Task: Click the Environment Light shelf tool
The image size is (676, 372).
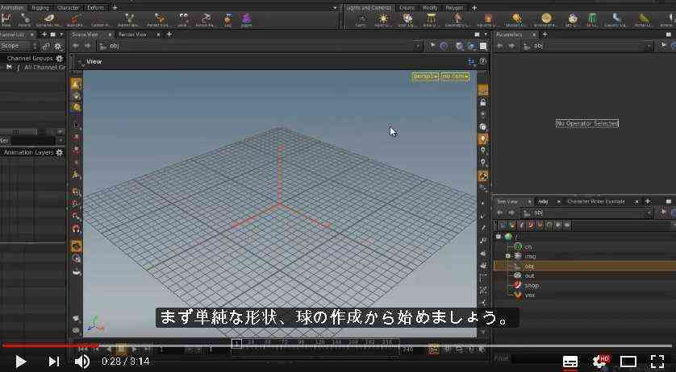Action: (x=546, y=20)
